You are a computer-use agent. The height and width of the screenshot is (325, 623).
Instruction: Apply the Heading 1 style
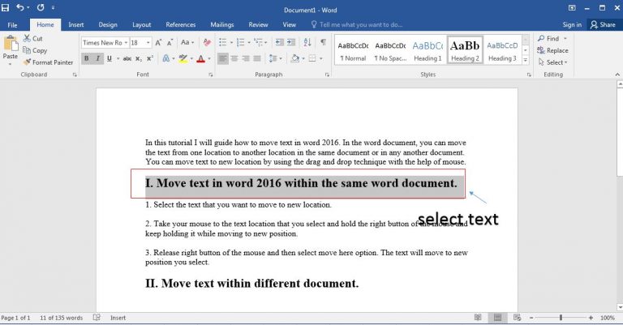coord(428,50)
